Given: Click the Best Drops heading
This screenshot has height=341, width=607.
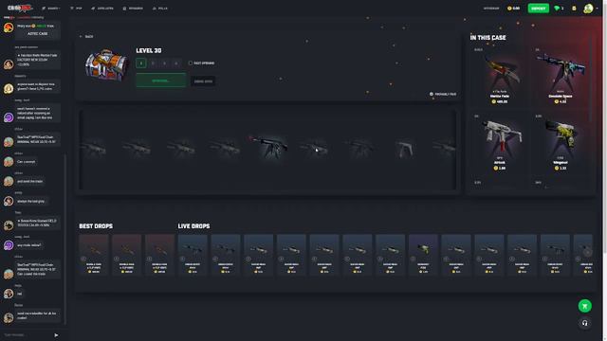Looking at the screenshot, I should click(x=96, y=225).
